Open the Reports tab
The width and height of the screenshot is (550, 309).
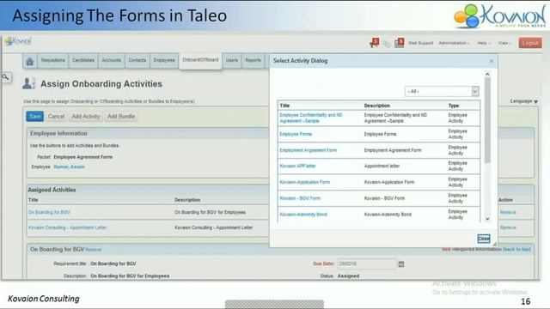pyautogui.click(x=254, y=61)
